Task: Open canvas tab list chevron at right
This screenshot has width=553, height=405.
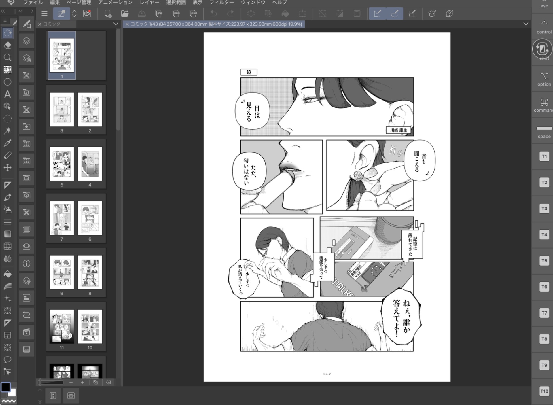Action: [526, 24]
